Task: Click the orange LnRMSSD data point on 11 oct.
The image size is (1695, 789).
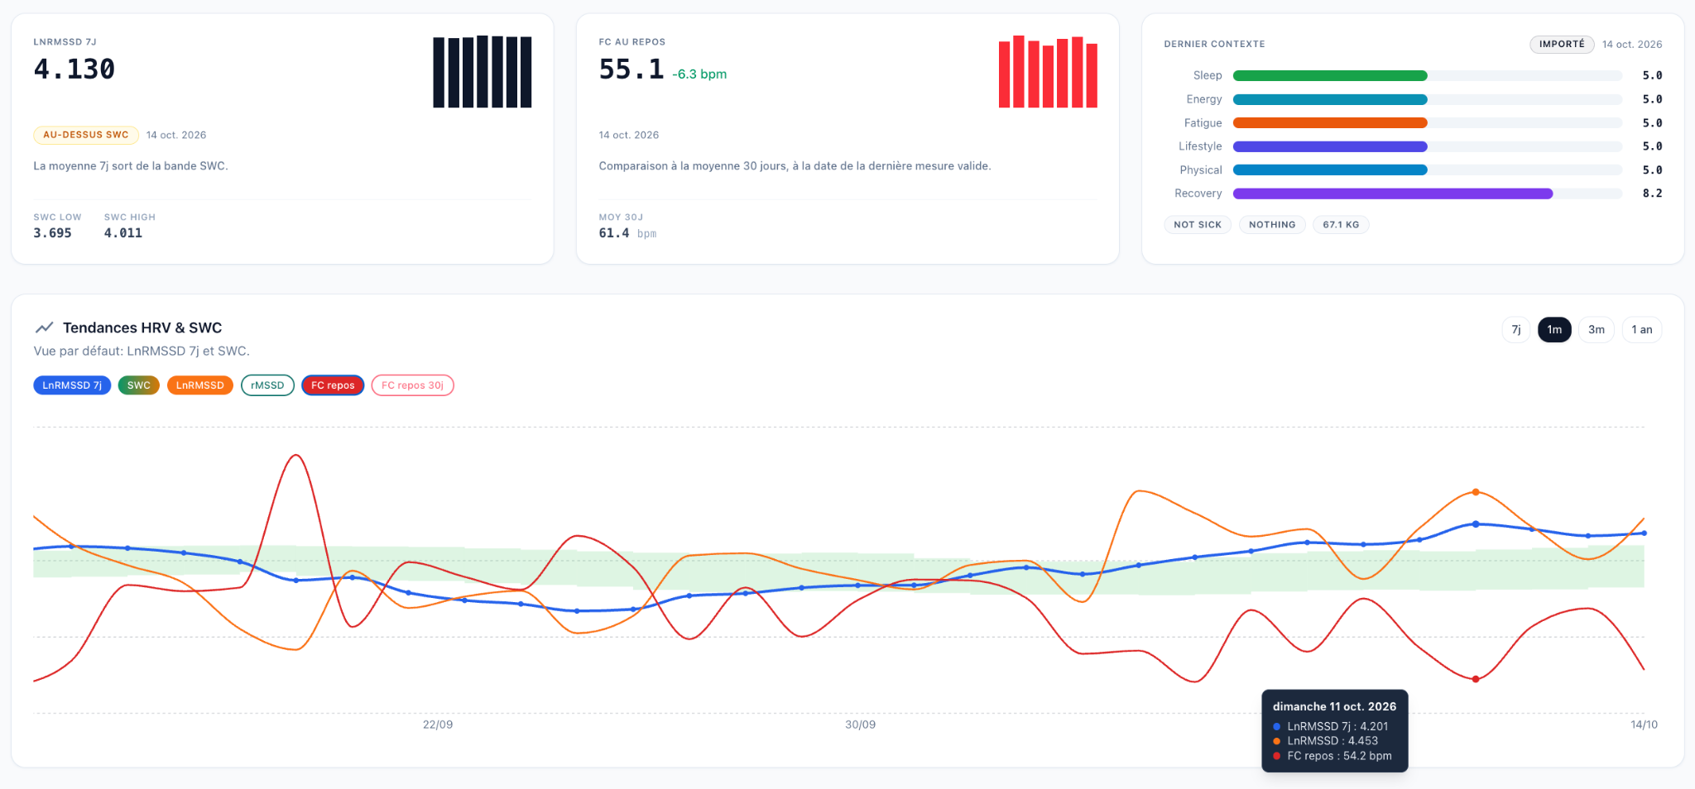Action: click(1476, 492)
